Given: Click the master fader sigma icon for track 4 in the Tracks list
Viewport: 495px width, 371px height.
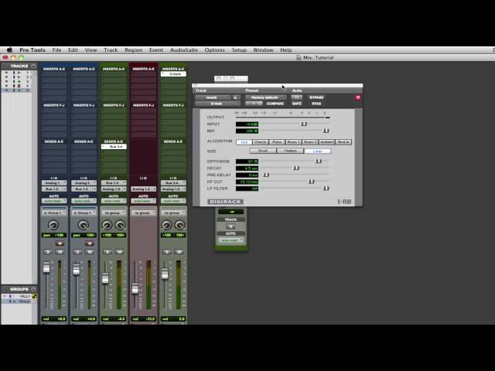Looking at the screenshot, I should (19, 86).
